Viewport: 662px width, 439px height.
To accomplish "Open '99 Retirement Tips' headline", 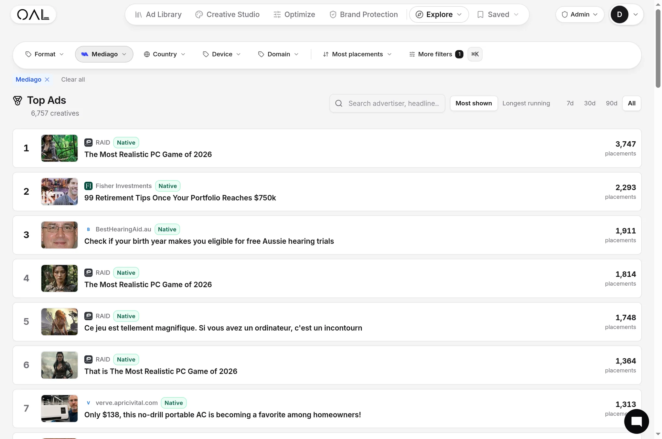I will point(180,198).
